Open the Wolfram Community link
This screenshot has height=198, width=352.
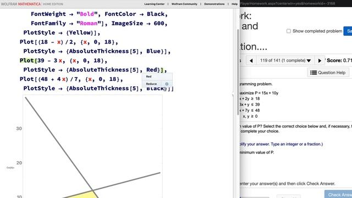[184, 4]
